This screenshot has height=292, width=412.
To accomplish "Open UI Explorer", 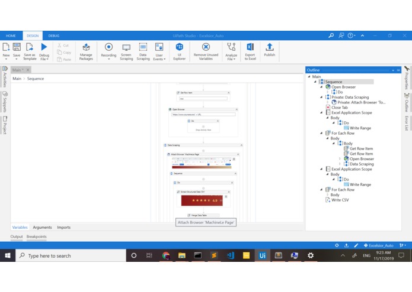I will pyautogui.click(x=180, y=52).
